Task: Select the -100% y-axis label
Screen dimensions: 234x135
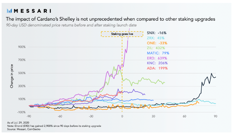Action: [x=22, y=112]
